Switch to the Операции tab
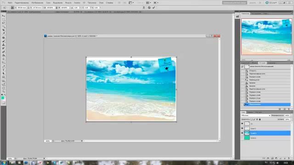 click(271, 63)
